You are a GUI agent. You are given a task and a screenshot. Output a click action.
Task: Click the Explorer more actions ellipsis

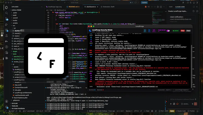click(x=42, y=7)
